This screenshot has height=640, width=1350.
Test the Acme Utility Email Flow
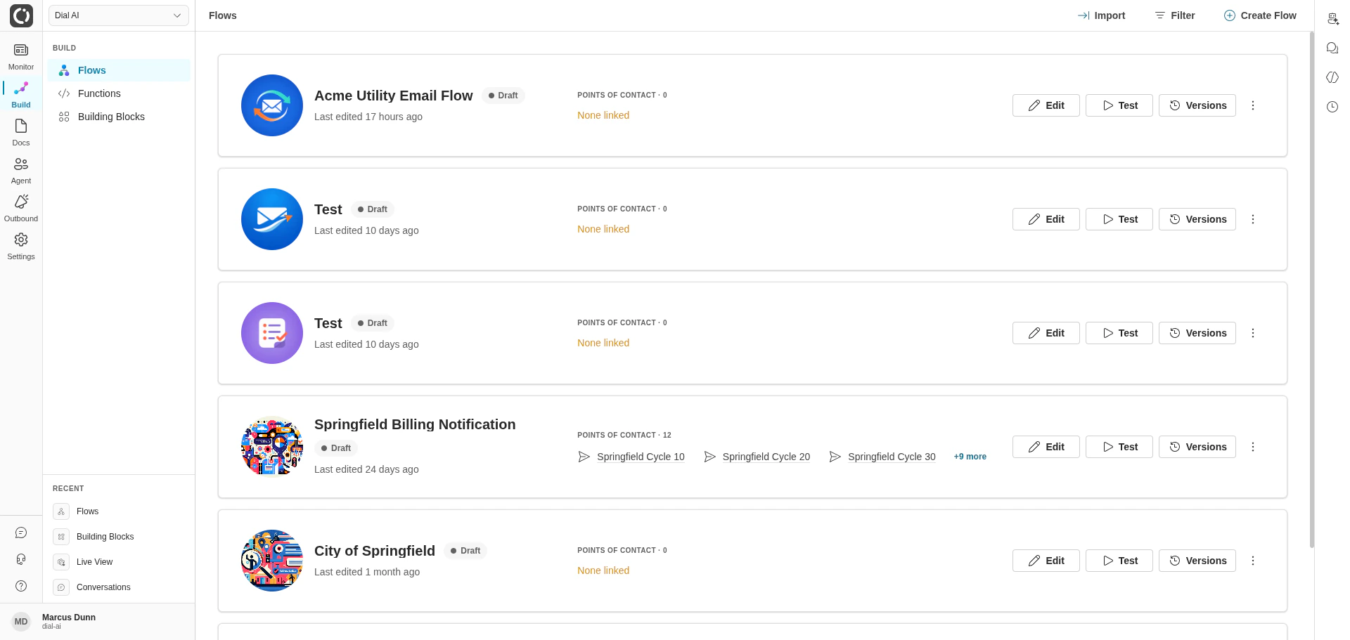click(x=1119, y=105)
